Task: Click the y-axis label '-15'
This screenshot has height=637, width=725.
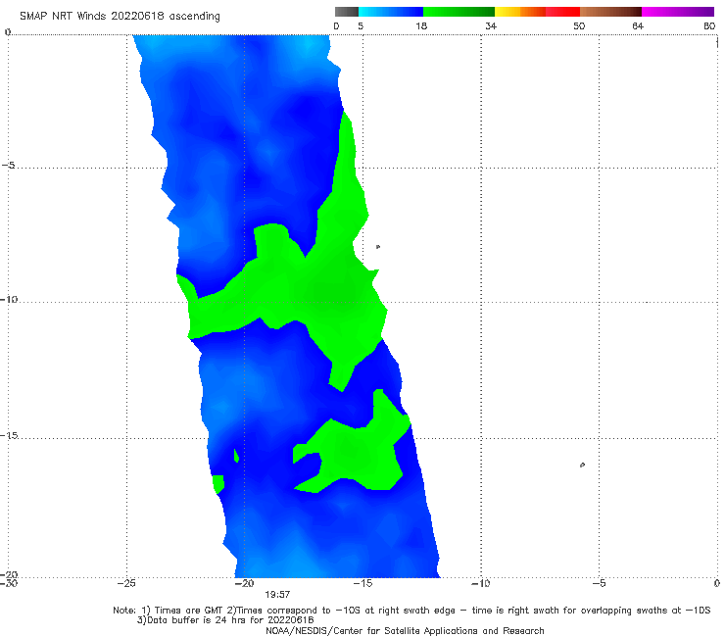Action: coord(8,435)
